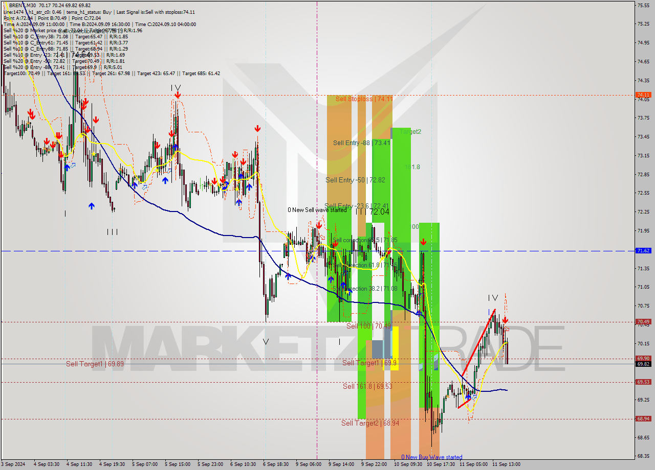Select the 'Sell Target1 | 69.89' label at left
Viewport: 655px width, 470px height.
(95, 364)
